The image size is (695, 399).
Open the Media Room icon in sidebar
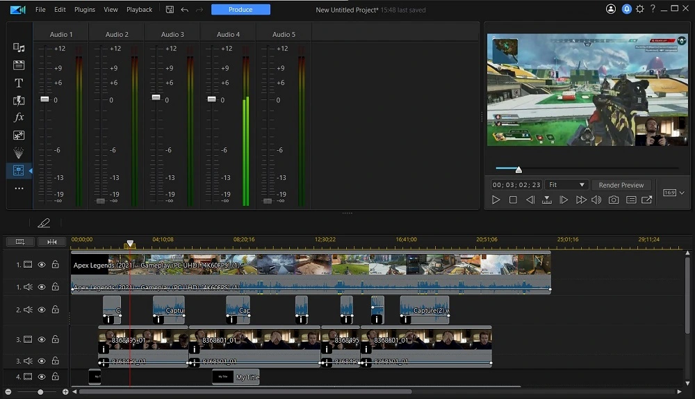19,48
